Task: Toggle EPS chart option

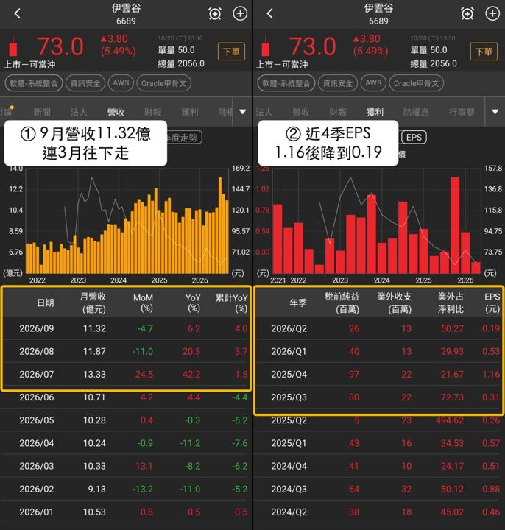Action: [414, 137]
